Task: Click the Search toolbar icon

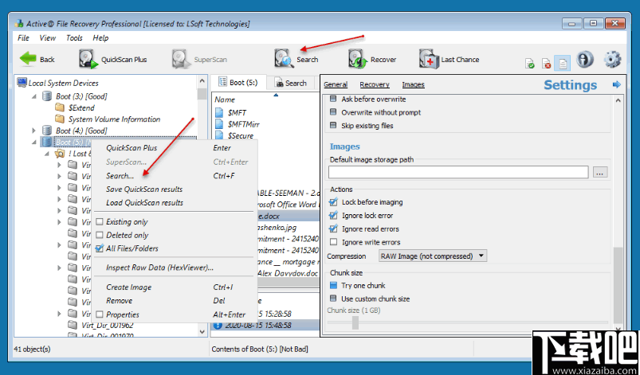Action: 284,59
